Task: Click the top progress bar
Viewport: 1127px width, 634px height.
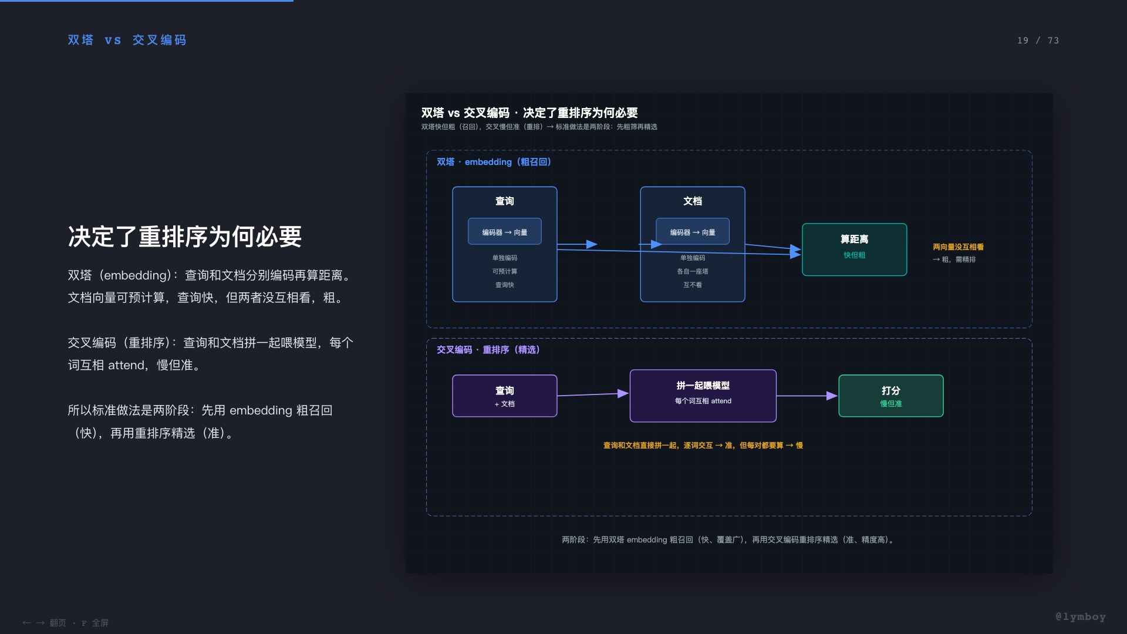Action: pos(147,1)
